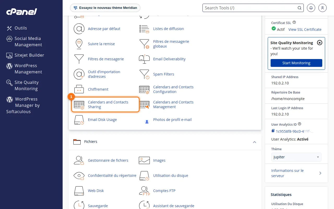Dismiss the Site Quality Monitoring box
The image size is (334, 209).
pos(320,43)
